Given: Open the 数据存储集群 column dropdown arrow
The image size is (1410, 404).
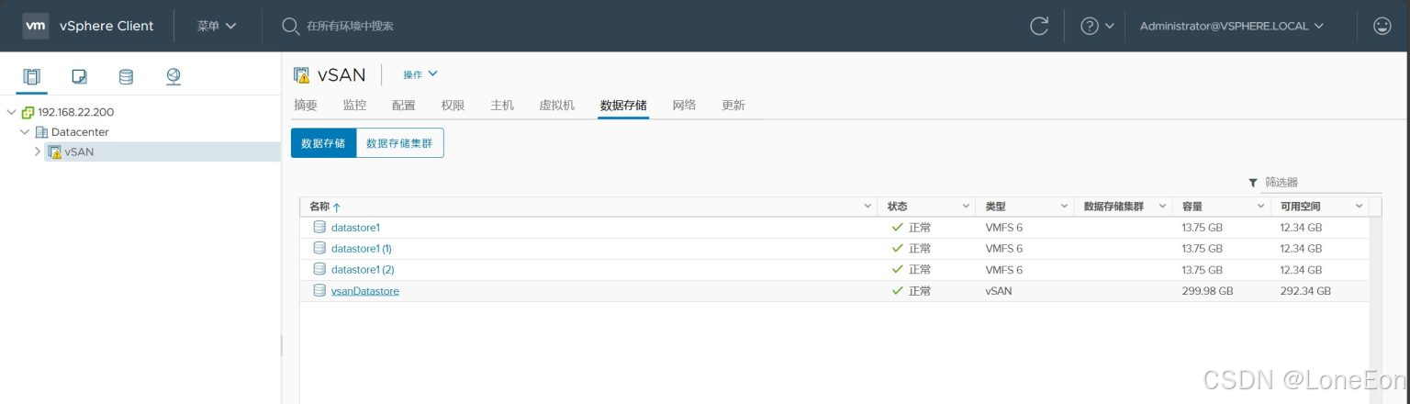Looking at the screenshot, I should tap(1162, 207).
